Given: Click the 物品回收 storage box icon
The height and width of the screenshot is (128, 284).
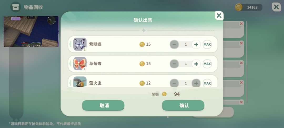Looking at the screenshot, I should 16,7.
